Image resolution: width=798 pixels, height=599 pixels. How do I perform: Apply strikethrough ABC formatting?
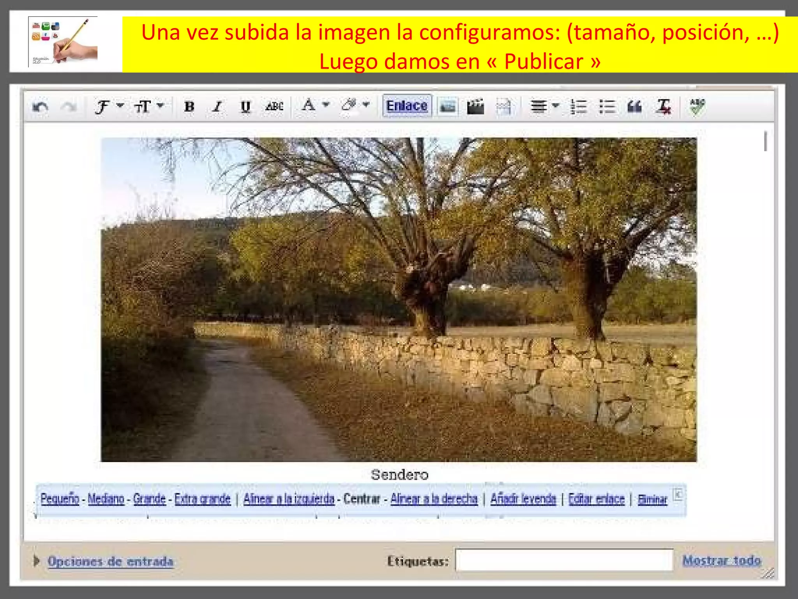(x=274, y=106)
